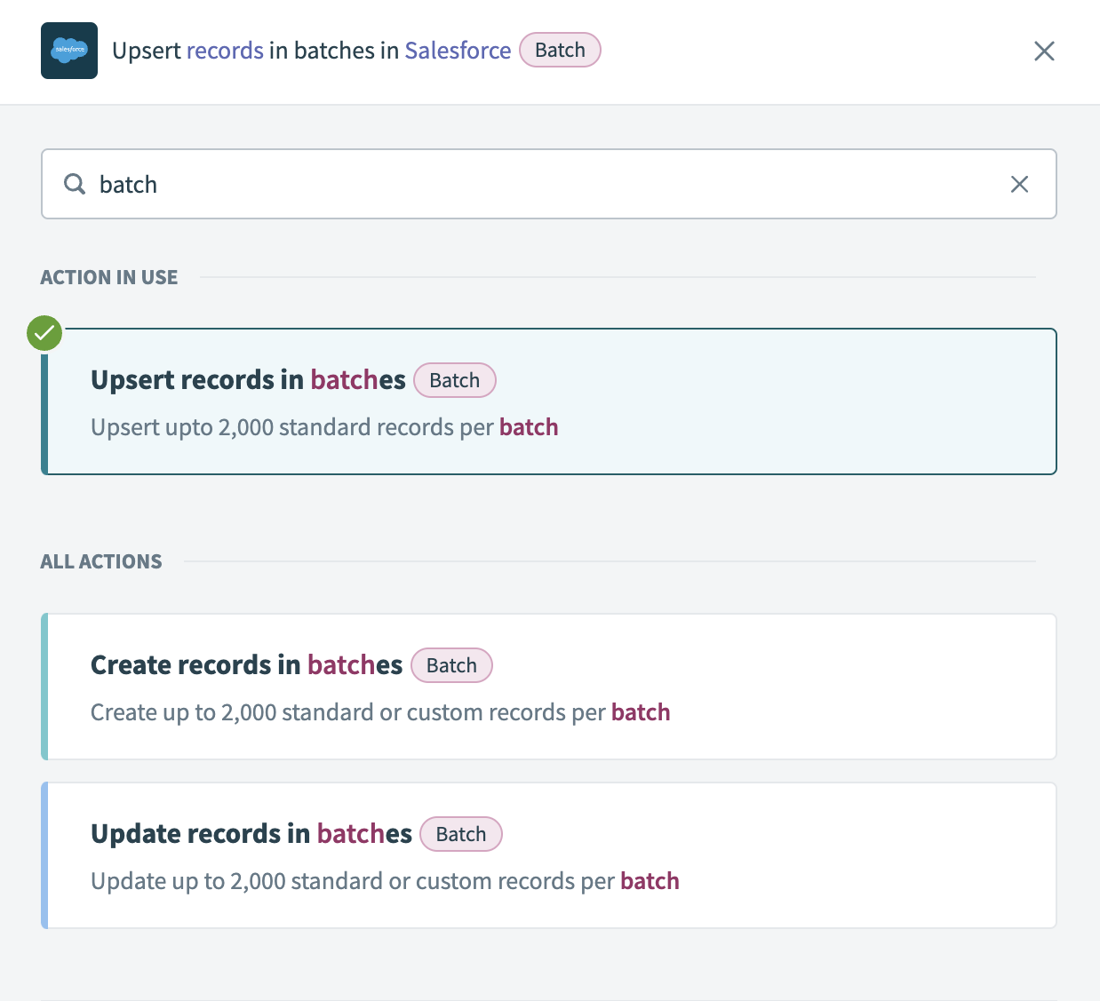Click the Batch badge beside Upsert records

point(454,380)
